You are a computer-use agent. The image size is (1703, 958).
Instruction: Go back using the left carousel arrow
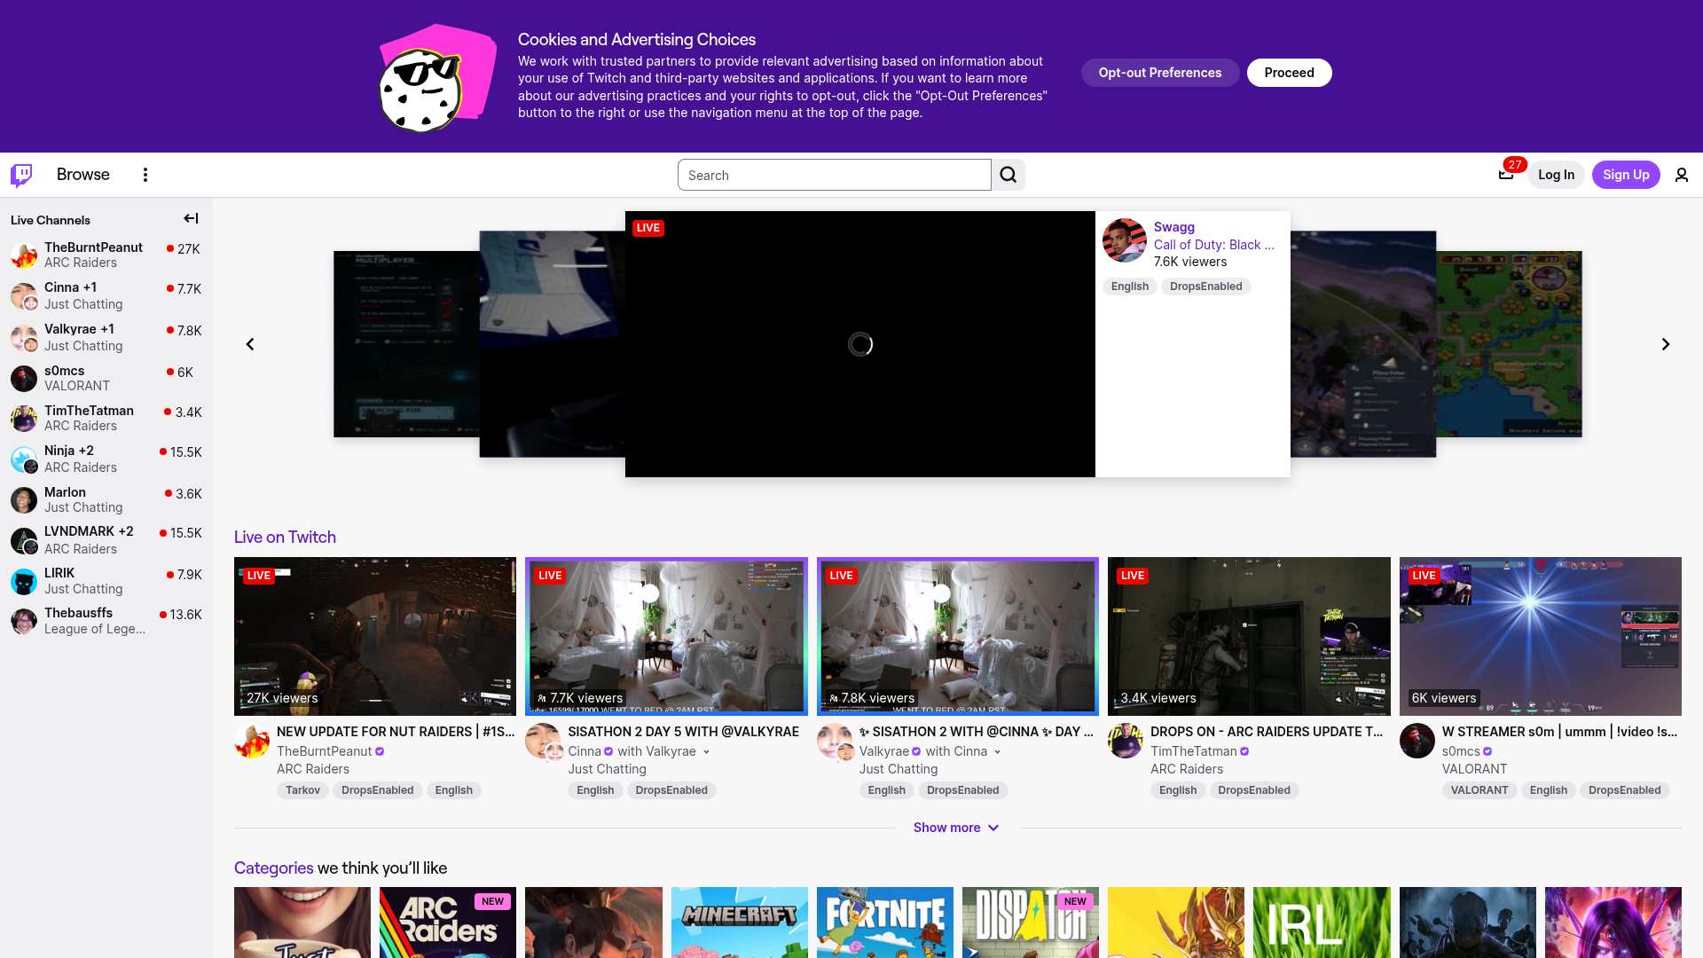click(x=250, y=344)
